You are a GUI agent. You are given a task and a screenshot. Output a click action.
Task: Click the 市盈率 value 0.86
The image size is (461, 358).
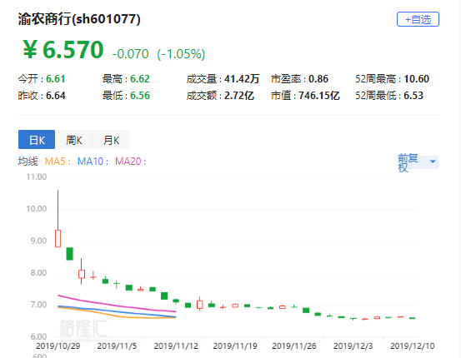coord(318,79)
